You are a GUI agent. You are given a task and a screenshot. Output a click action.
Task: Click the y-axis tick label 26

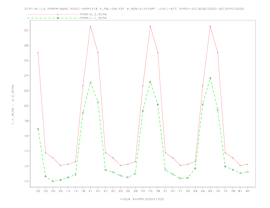(26, 60)
